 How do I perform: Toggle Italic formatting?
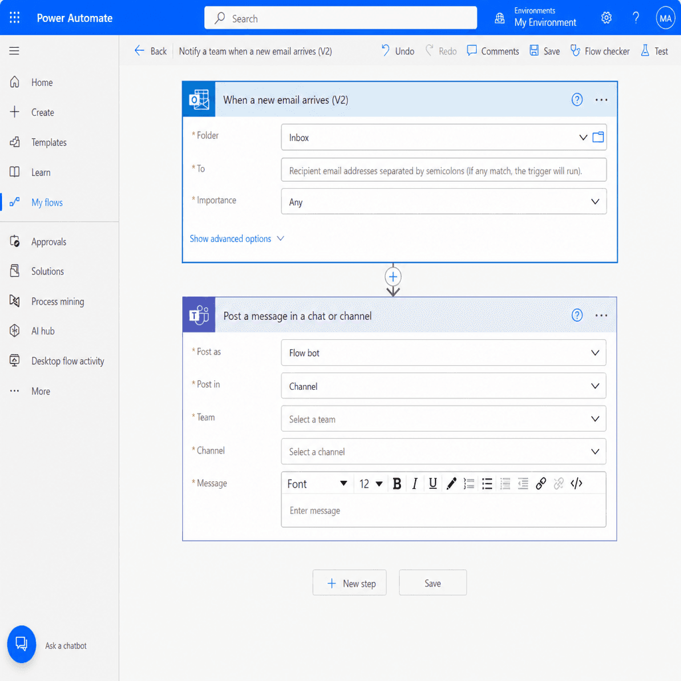click(415, 484)
